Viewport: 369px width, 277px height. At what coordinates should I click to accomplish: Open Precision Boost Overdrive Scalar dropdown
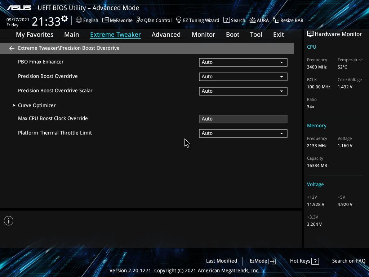tap(243, 91)
